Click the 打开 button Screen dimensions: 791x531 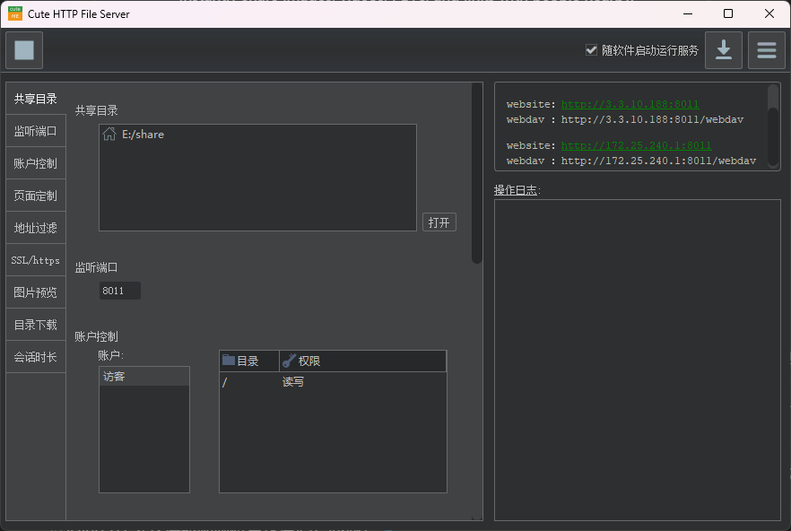point(439,222)
